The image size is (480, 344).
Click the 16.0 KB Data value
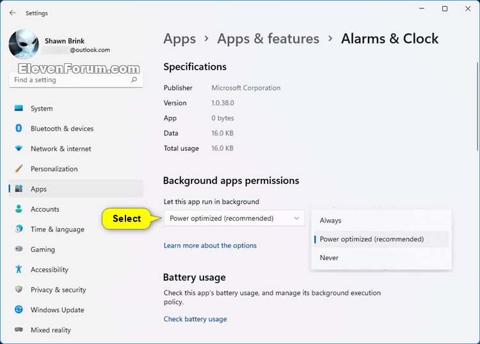click(222, 134)
